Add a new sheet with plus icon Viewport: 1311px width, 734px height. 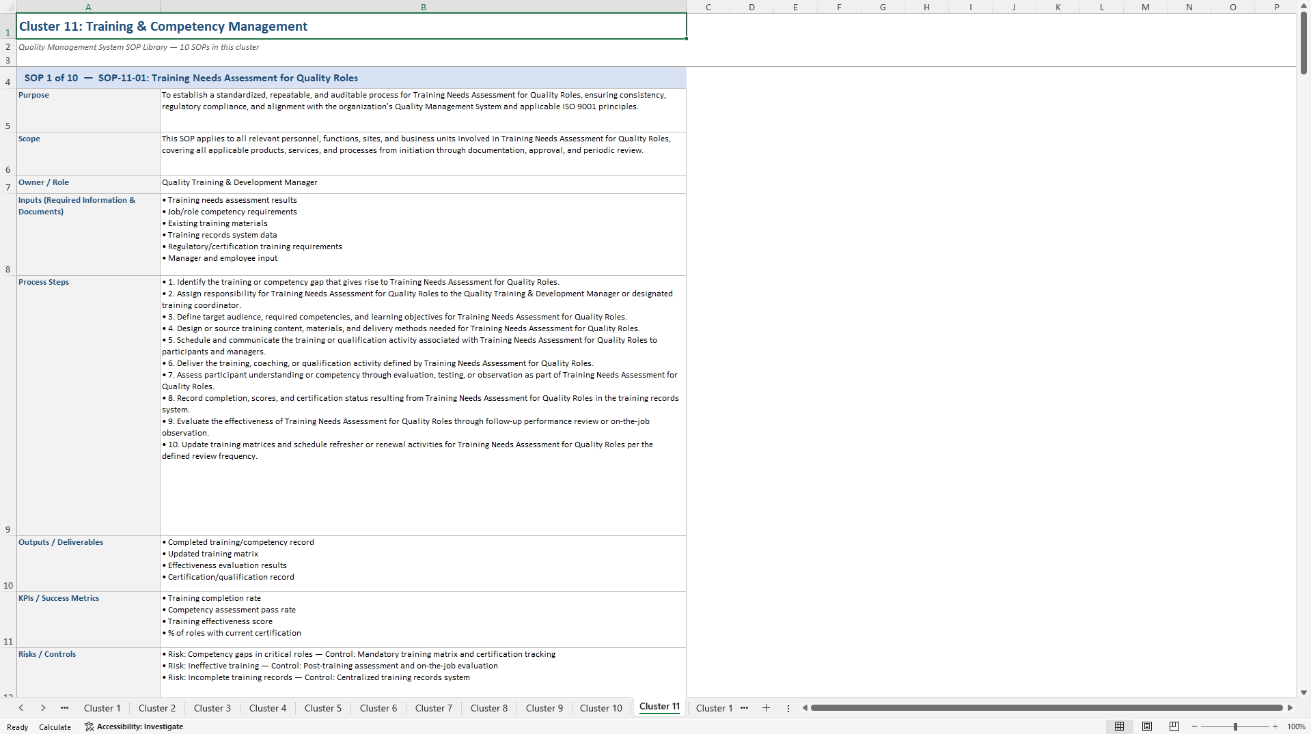click(766, 708)
